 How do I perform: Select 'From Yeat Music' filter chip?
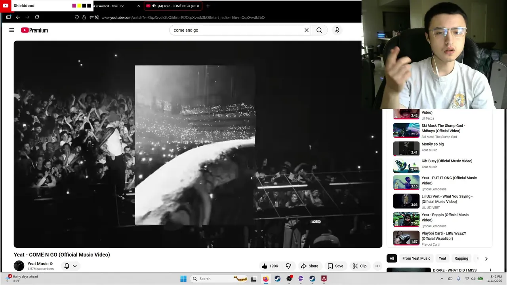tap(416, 258)
